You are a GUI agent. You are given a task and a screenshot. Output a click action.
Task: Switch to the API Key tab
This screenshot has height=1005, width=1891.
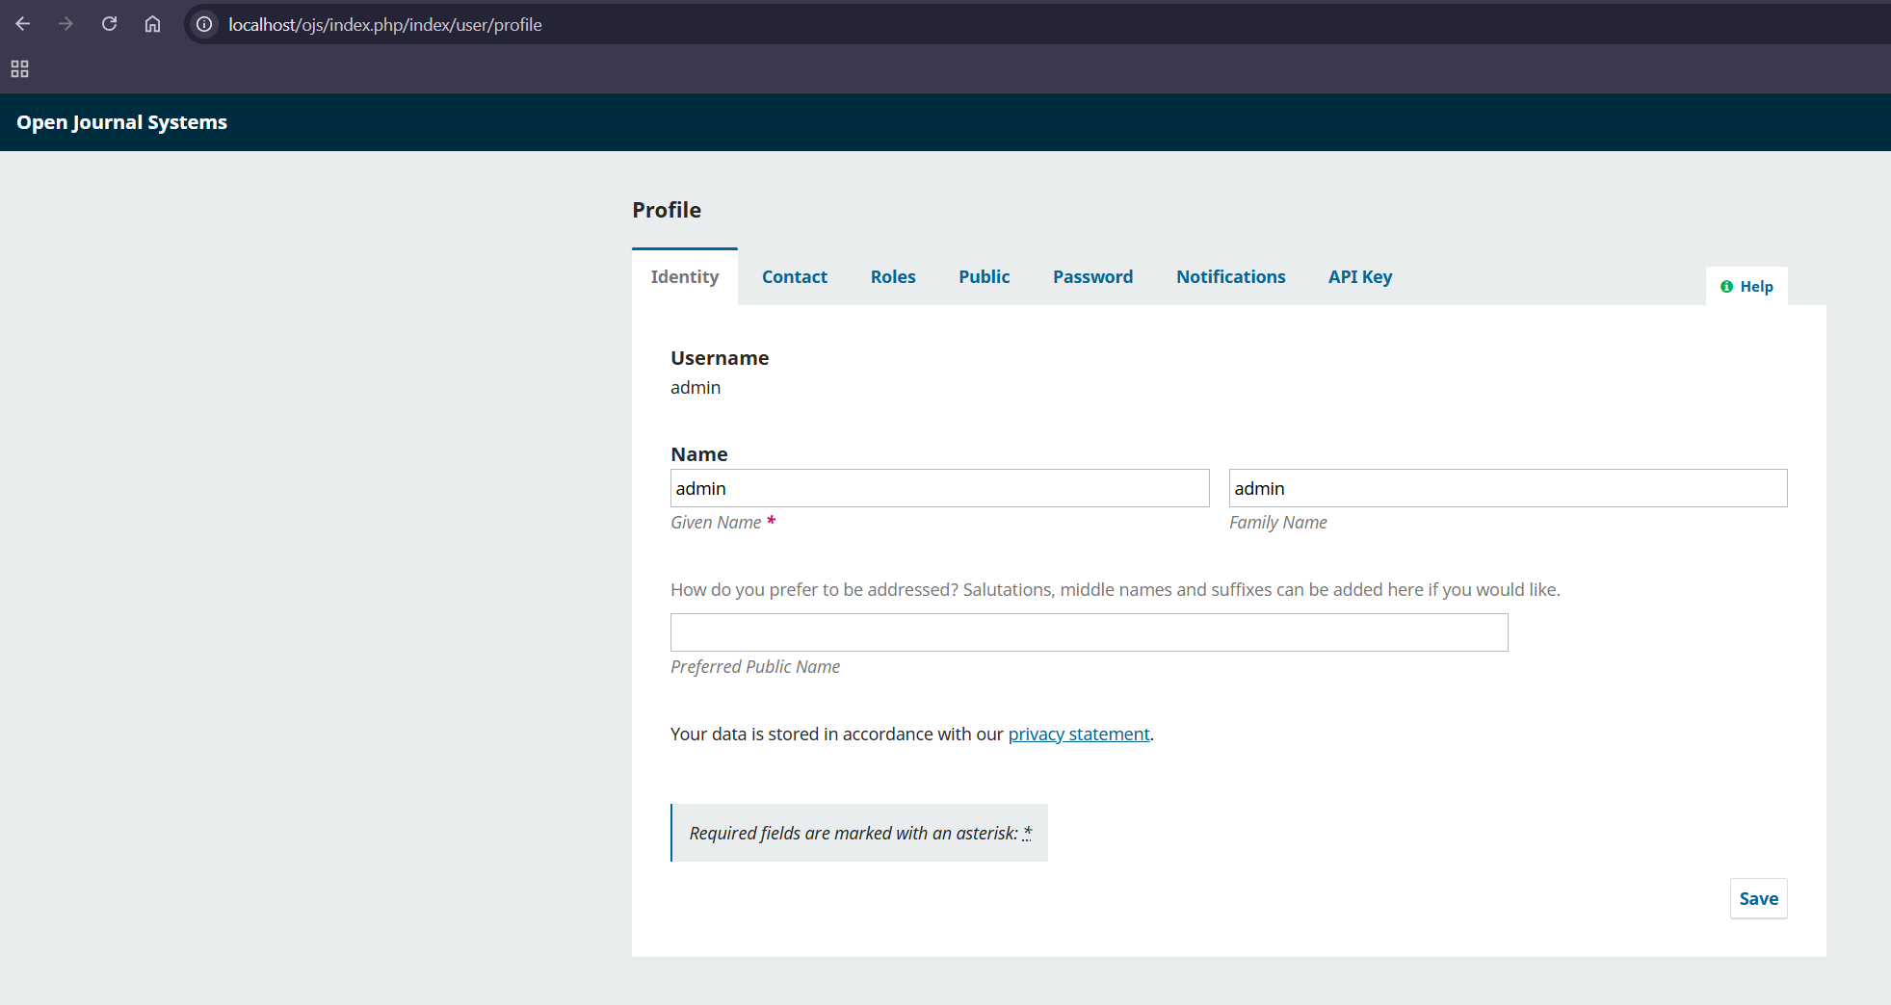[x=1359, y=277]
